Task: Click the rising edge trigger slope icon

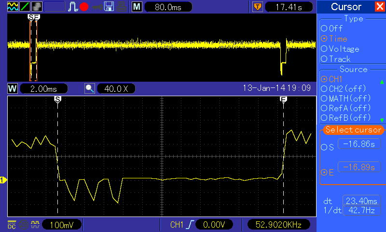Action: pyautogui.click(x=190, y=225)
